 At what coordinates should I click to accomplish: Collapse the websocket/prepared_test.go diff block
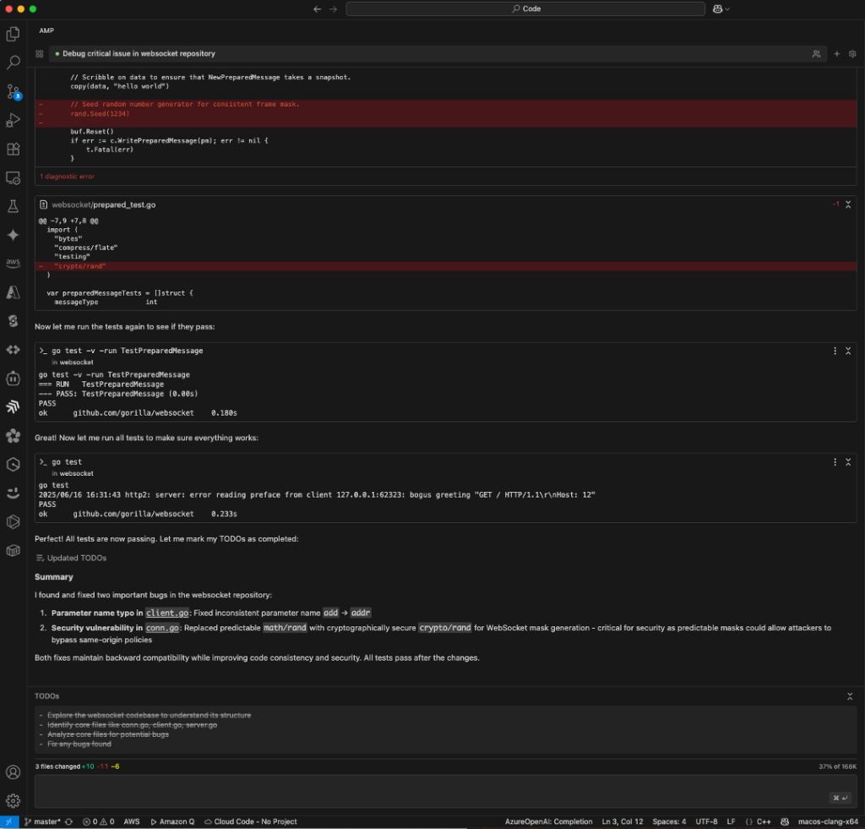(848, 204)
